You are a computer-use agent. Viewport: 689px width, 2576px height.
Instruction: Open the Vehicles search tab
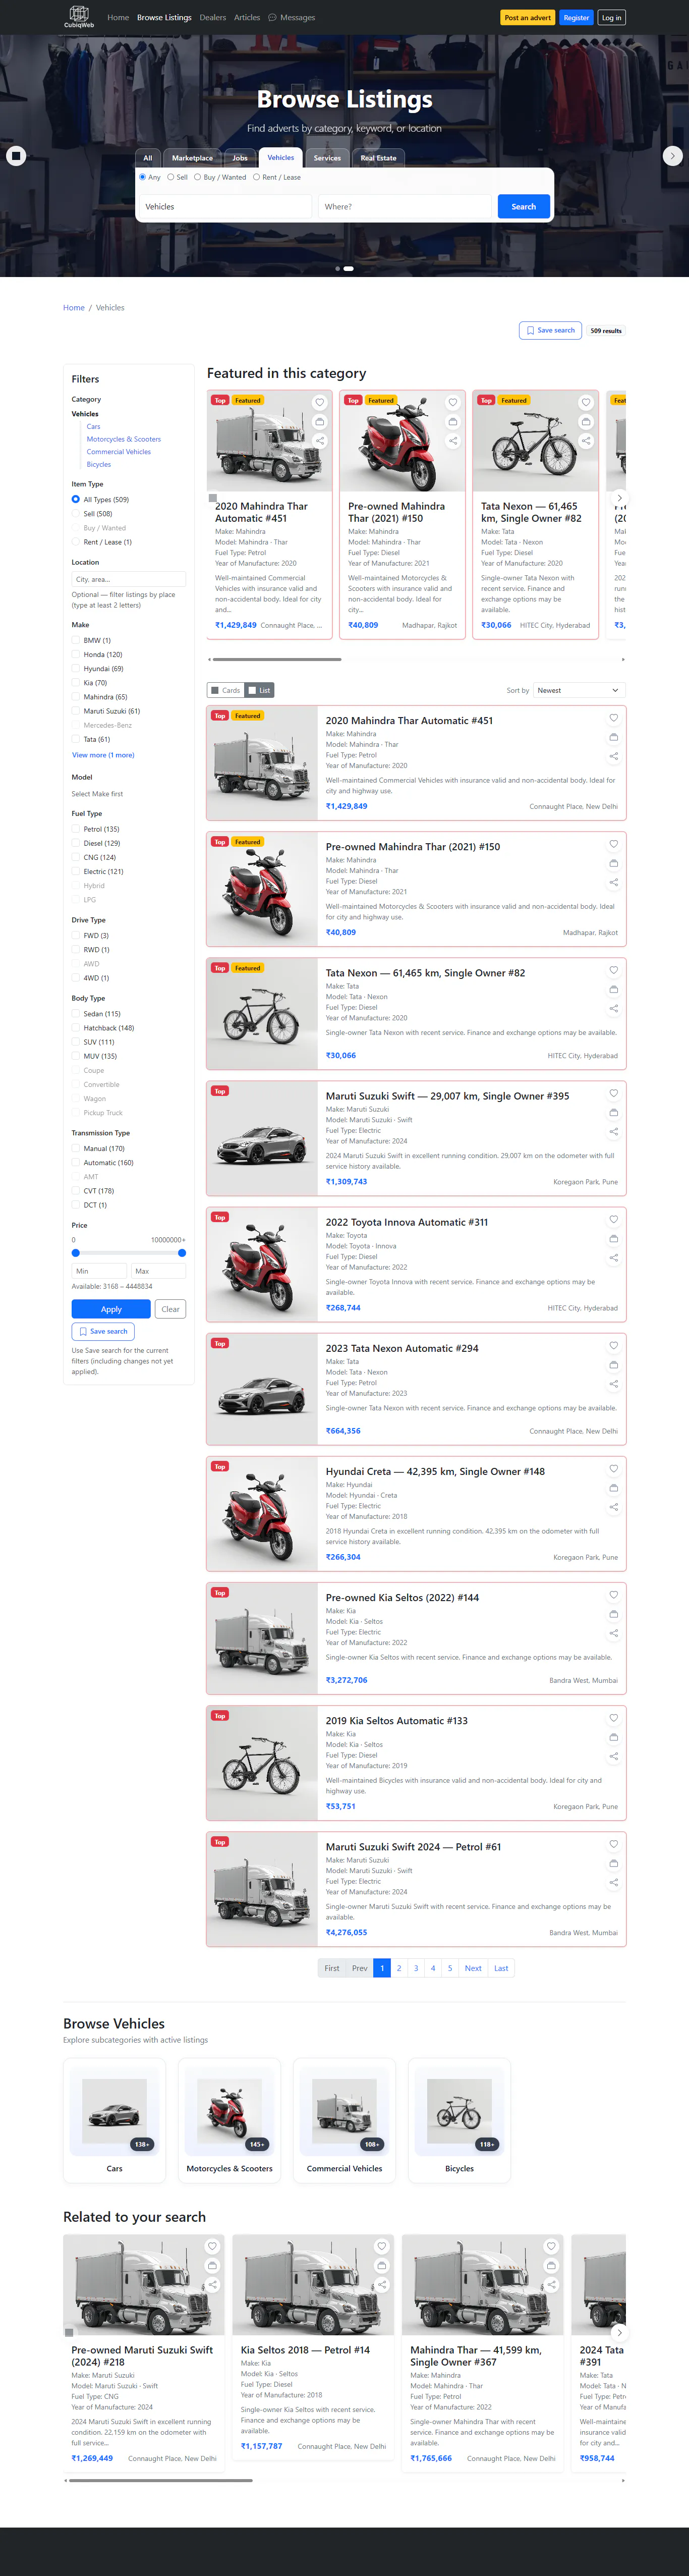(x=281, y=157)
